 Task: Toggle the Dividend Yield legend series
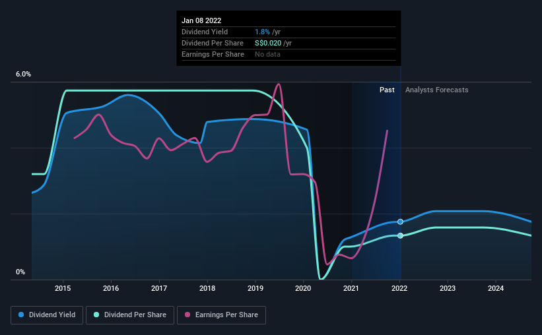[47, 315]
